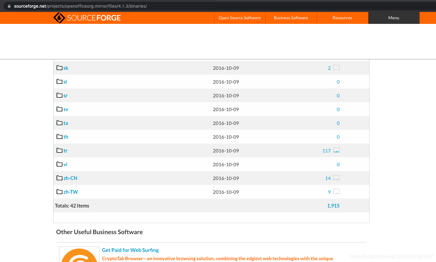Click the sk folder icon
The height and width of the screenshot is (262, 436).
(59, 68)
